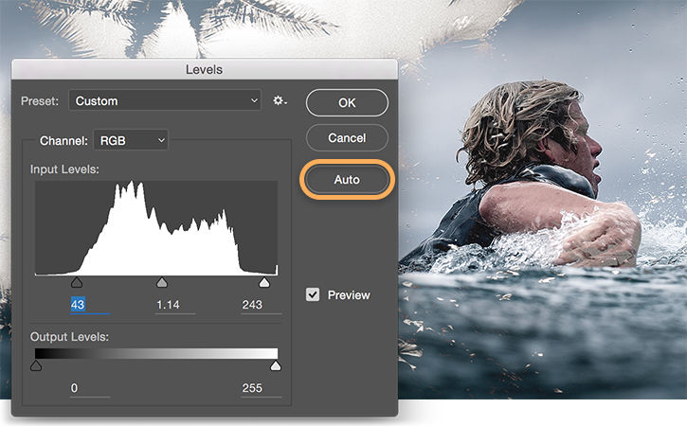Click the histogram display area
Screen dimensions: 687x426
(156, 228)
